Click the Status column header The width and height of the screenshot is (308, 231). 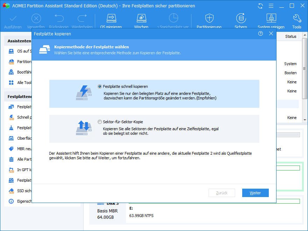click(291, 36)
